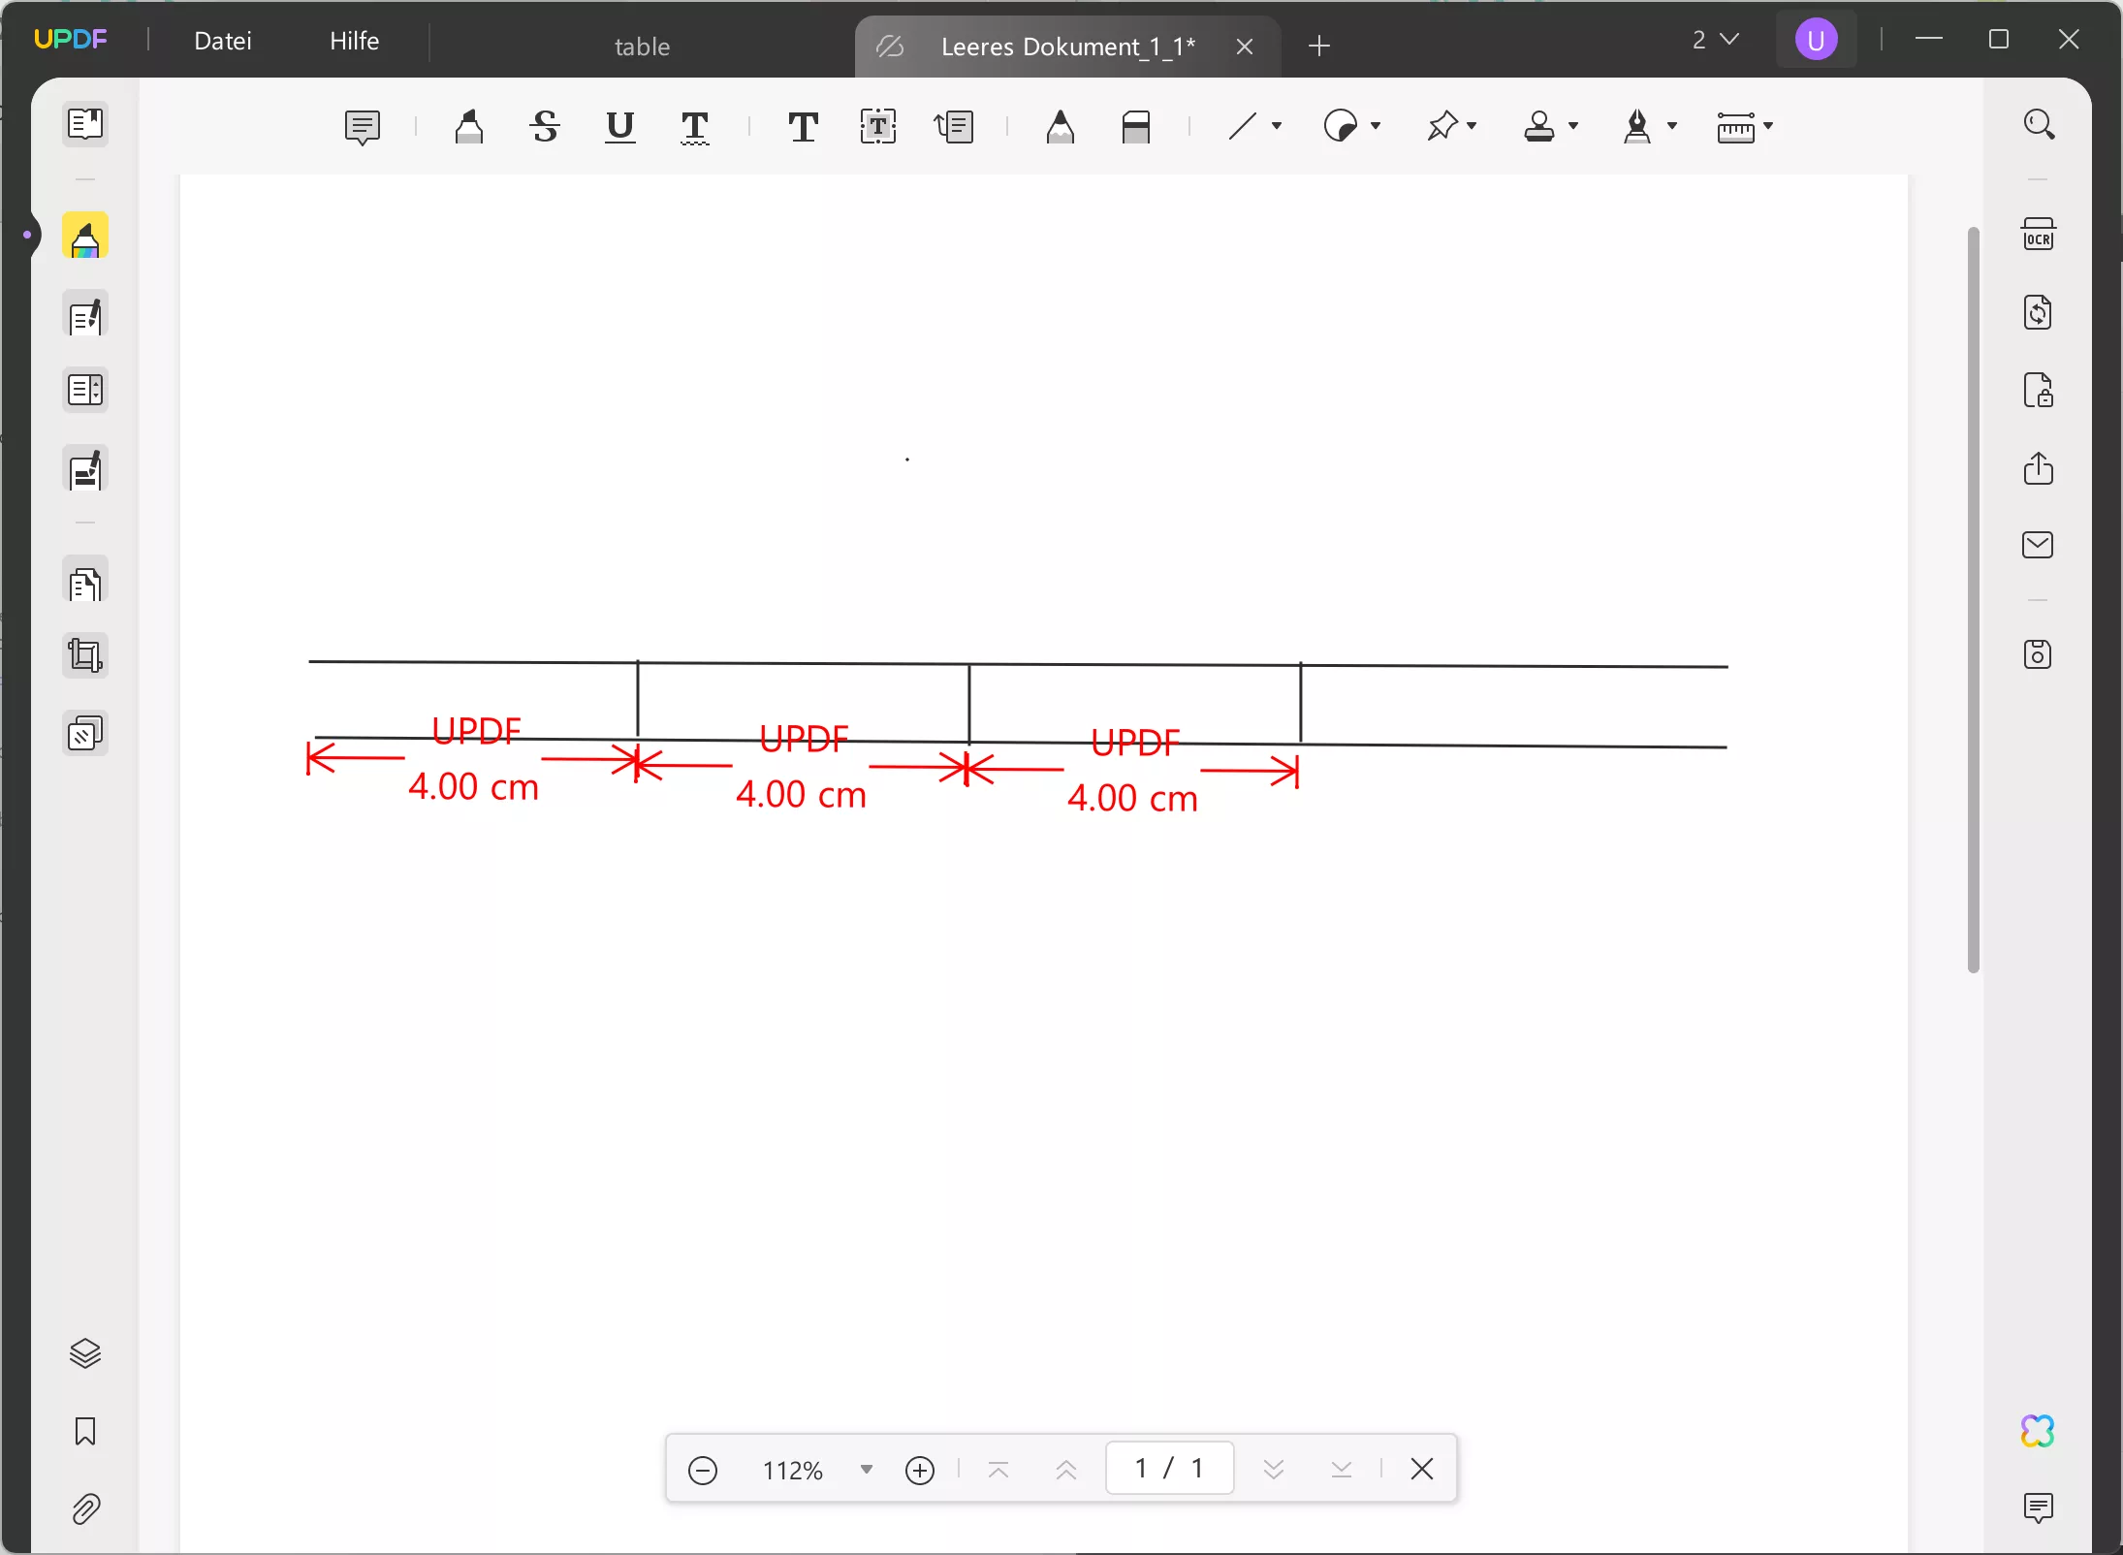This screenshot has height=1555, width=2123.
Task: Go to the next page
Action: [1274, 1470]
